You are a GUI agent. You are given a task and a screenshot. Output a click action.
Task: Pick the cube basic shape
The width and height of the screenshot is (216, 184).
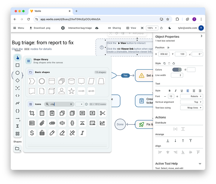pyautogui.click(x=52, y=91)
